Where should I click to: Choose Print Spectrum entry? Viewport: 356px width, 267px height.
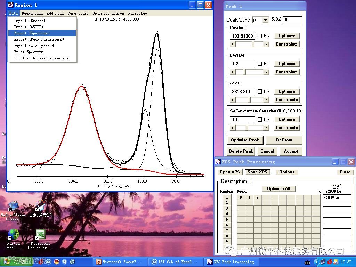tap(42, 52)
